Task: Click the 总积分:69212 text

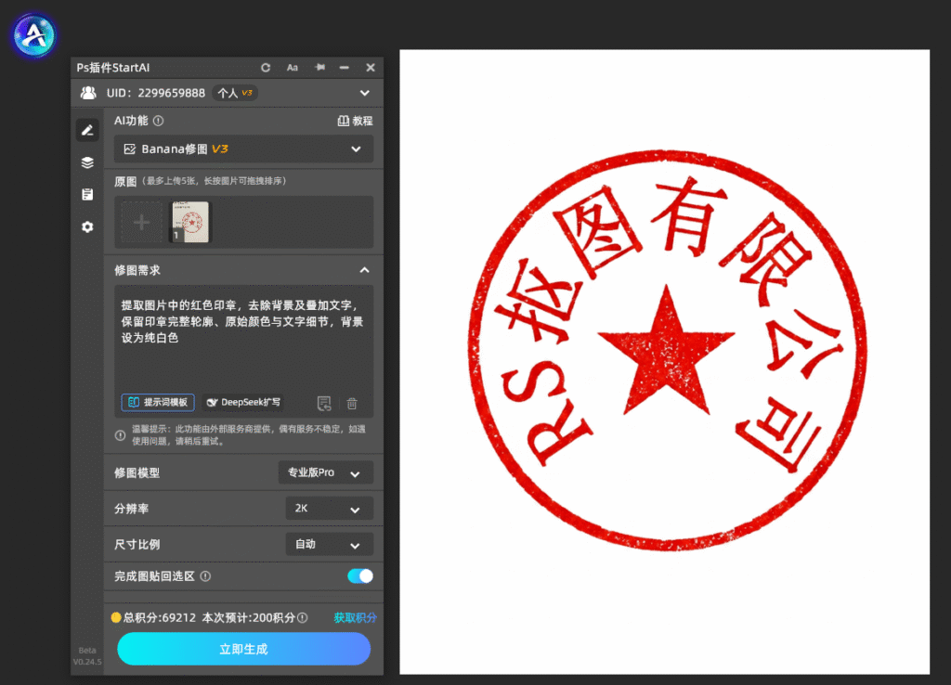Action: [160, 618]
